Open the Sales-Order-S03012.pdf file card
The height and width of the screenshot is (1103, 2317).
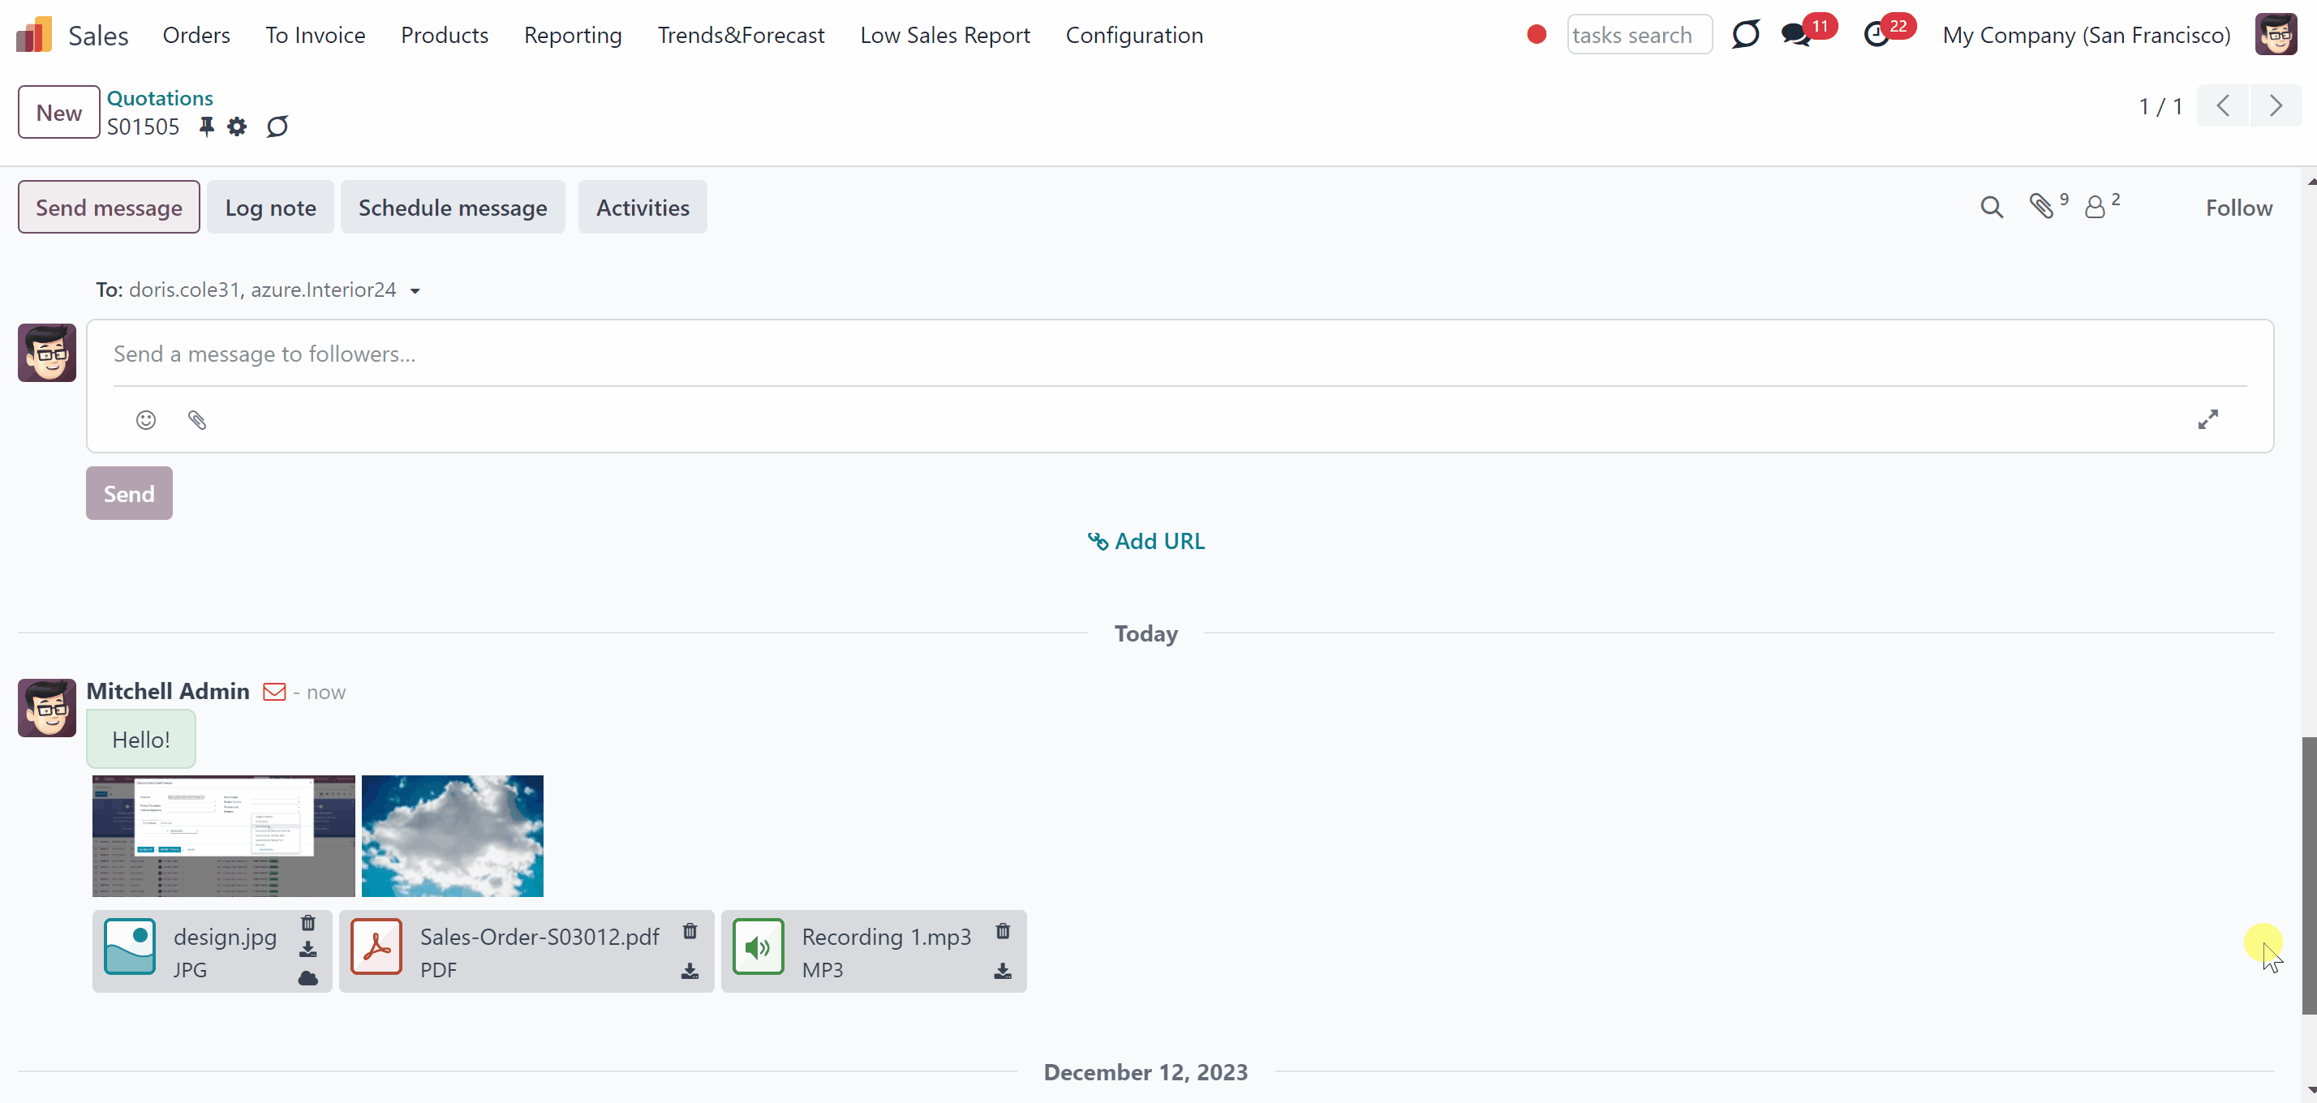527,951
